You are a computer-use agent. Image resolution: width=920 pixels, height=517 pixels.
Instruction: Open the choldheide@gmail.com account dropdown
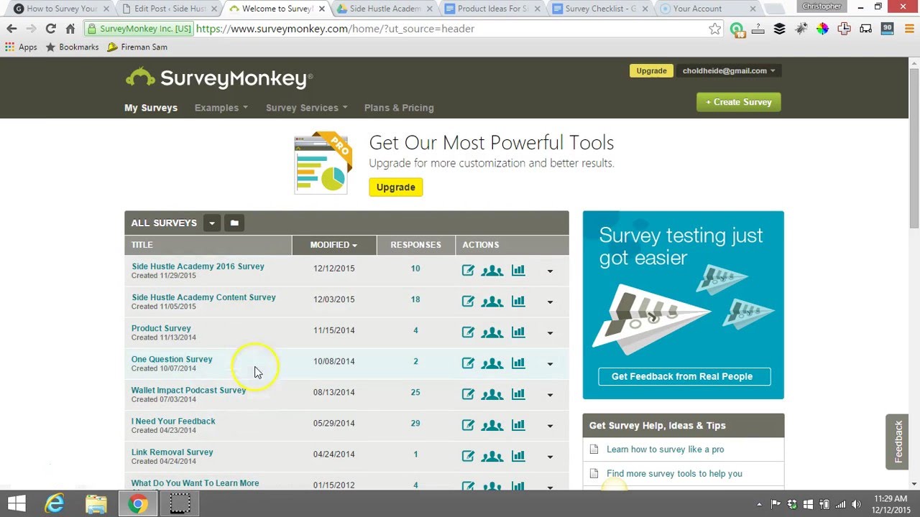(729, 70)
